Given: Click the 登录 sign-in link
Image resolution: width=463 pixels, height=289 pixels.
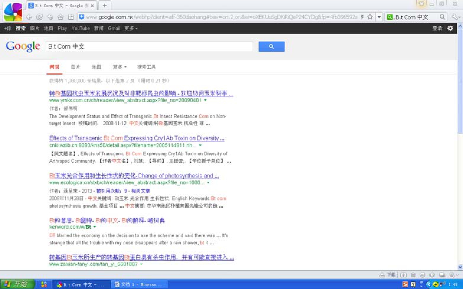Looking at the screenshot, I should (437, 28).
